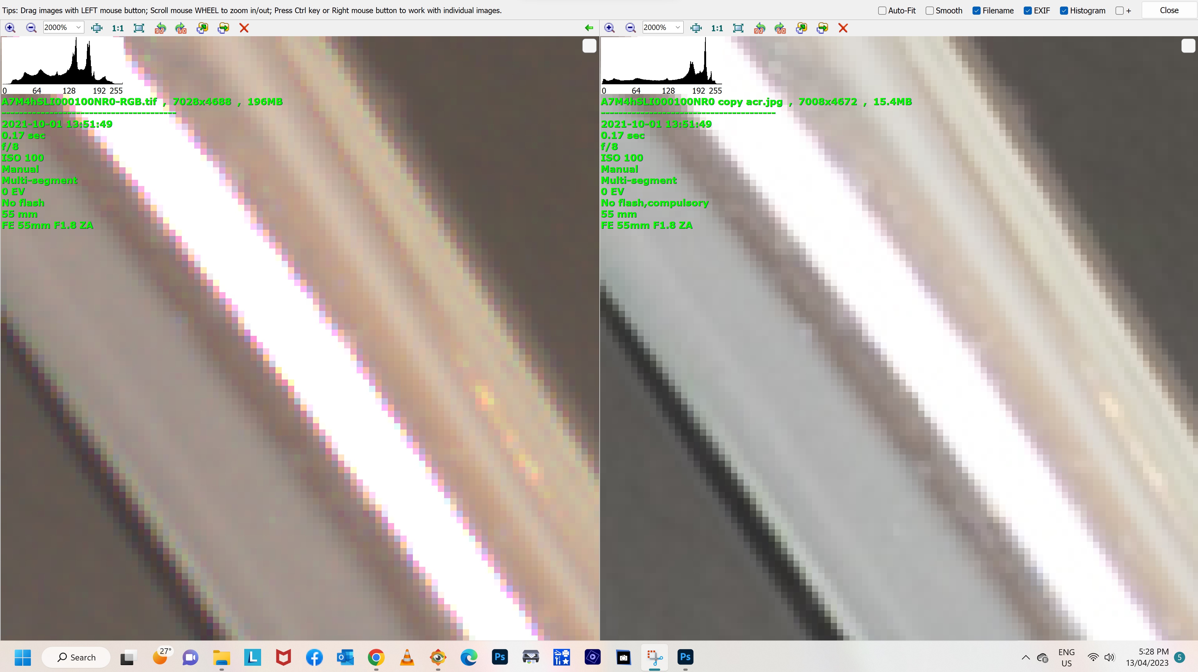This screenshot has height=672, width=1198.
Task: Enable the Auto-Fit checkbox
Action: click(882, 11)
